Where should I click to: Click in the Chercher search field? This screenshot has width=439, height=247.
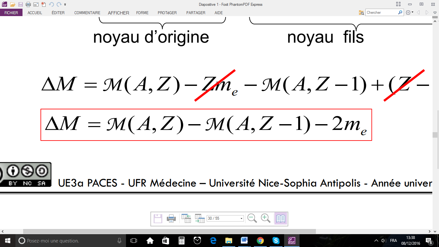pos(381,13)
